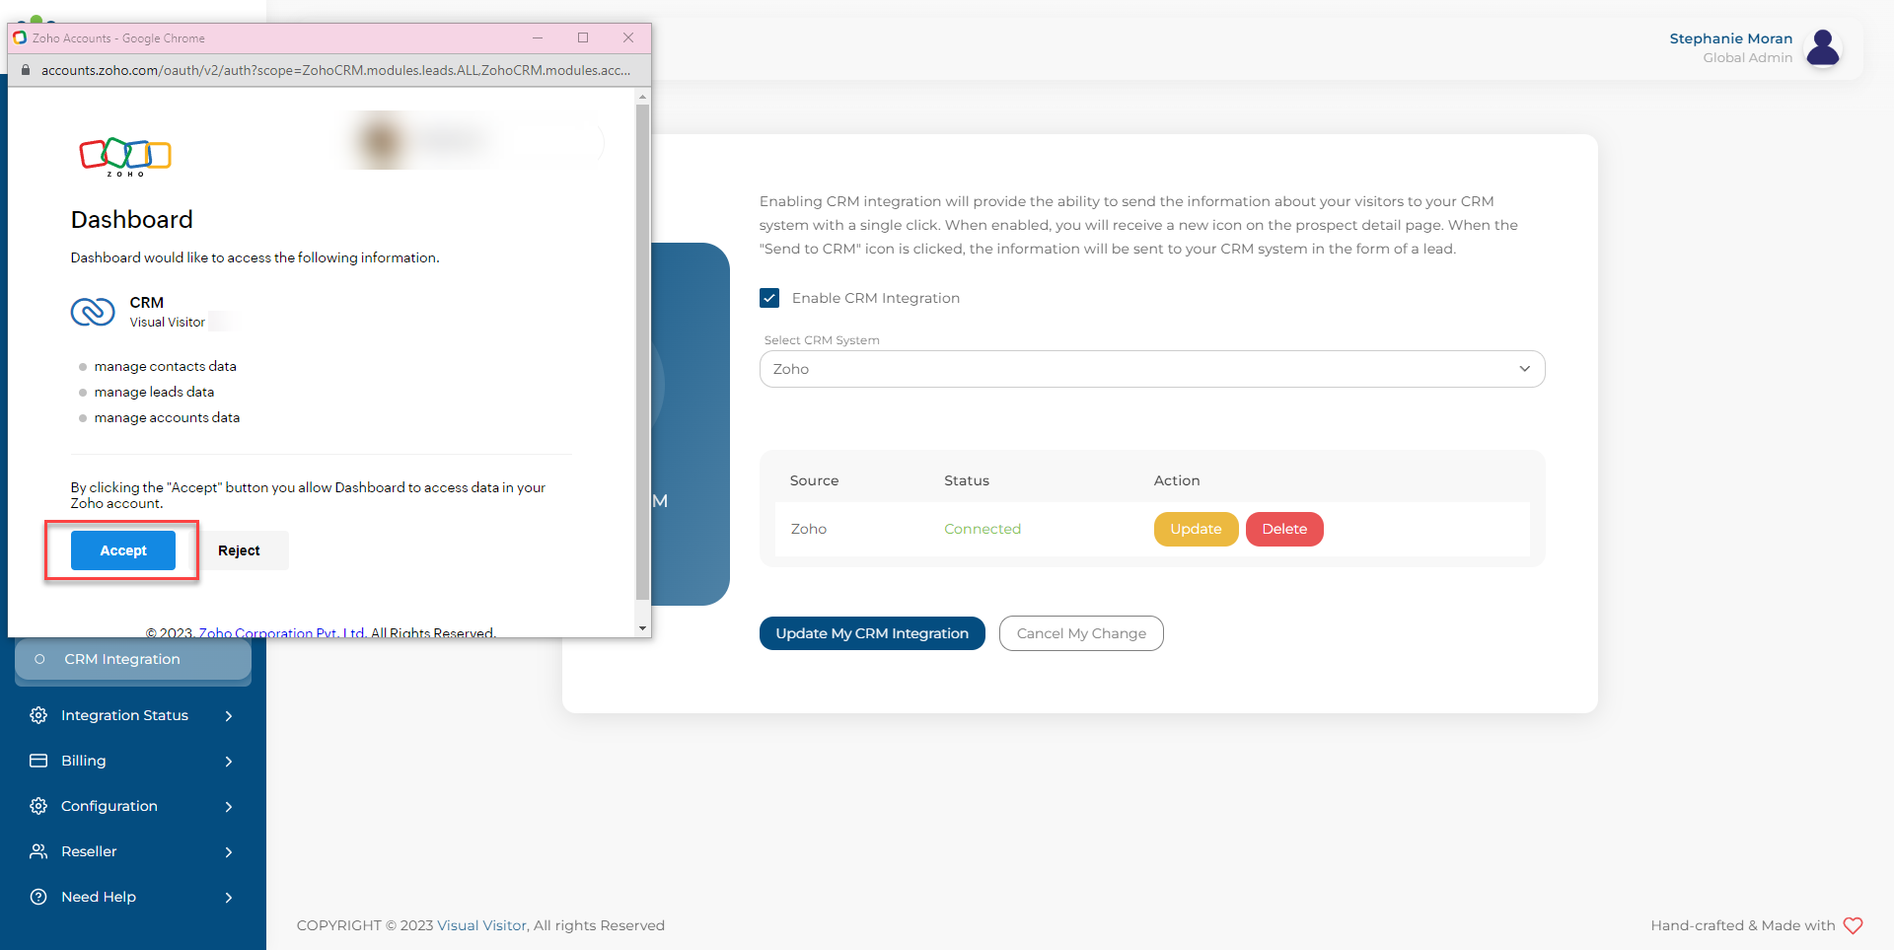Click the heart icon in footer
Image resolution: width=1894 pixels, height=950 pixels.
point(1853,925)
